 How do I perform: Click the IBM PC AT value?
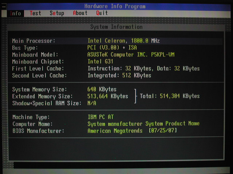coord(101,117)
